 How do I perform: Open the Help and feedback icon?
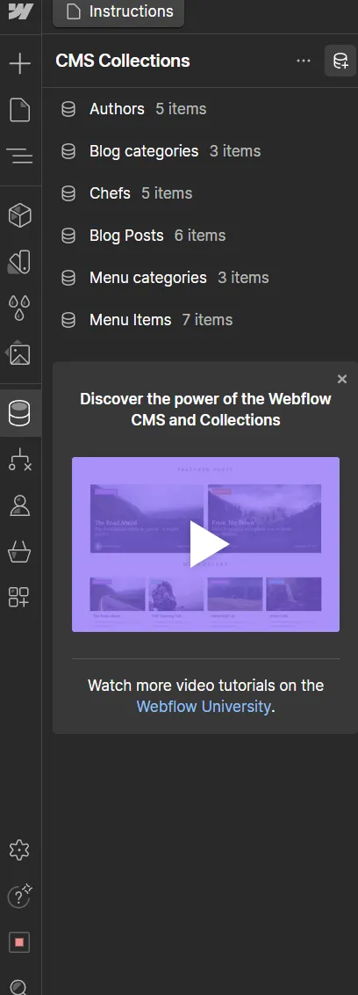(x=19, y=896)
